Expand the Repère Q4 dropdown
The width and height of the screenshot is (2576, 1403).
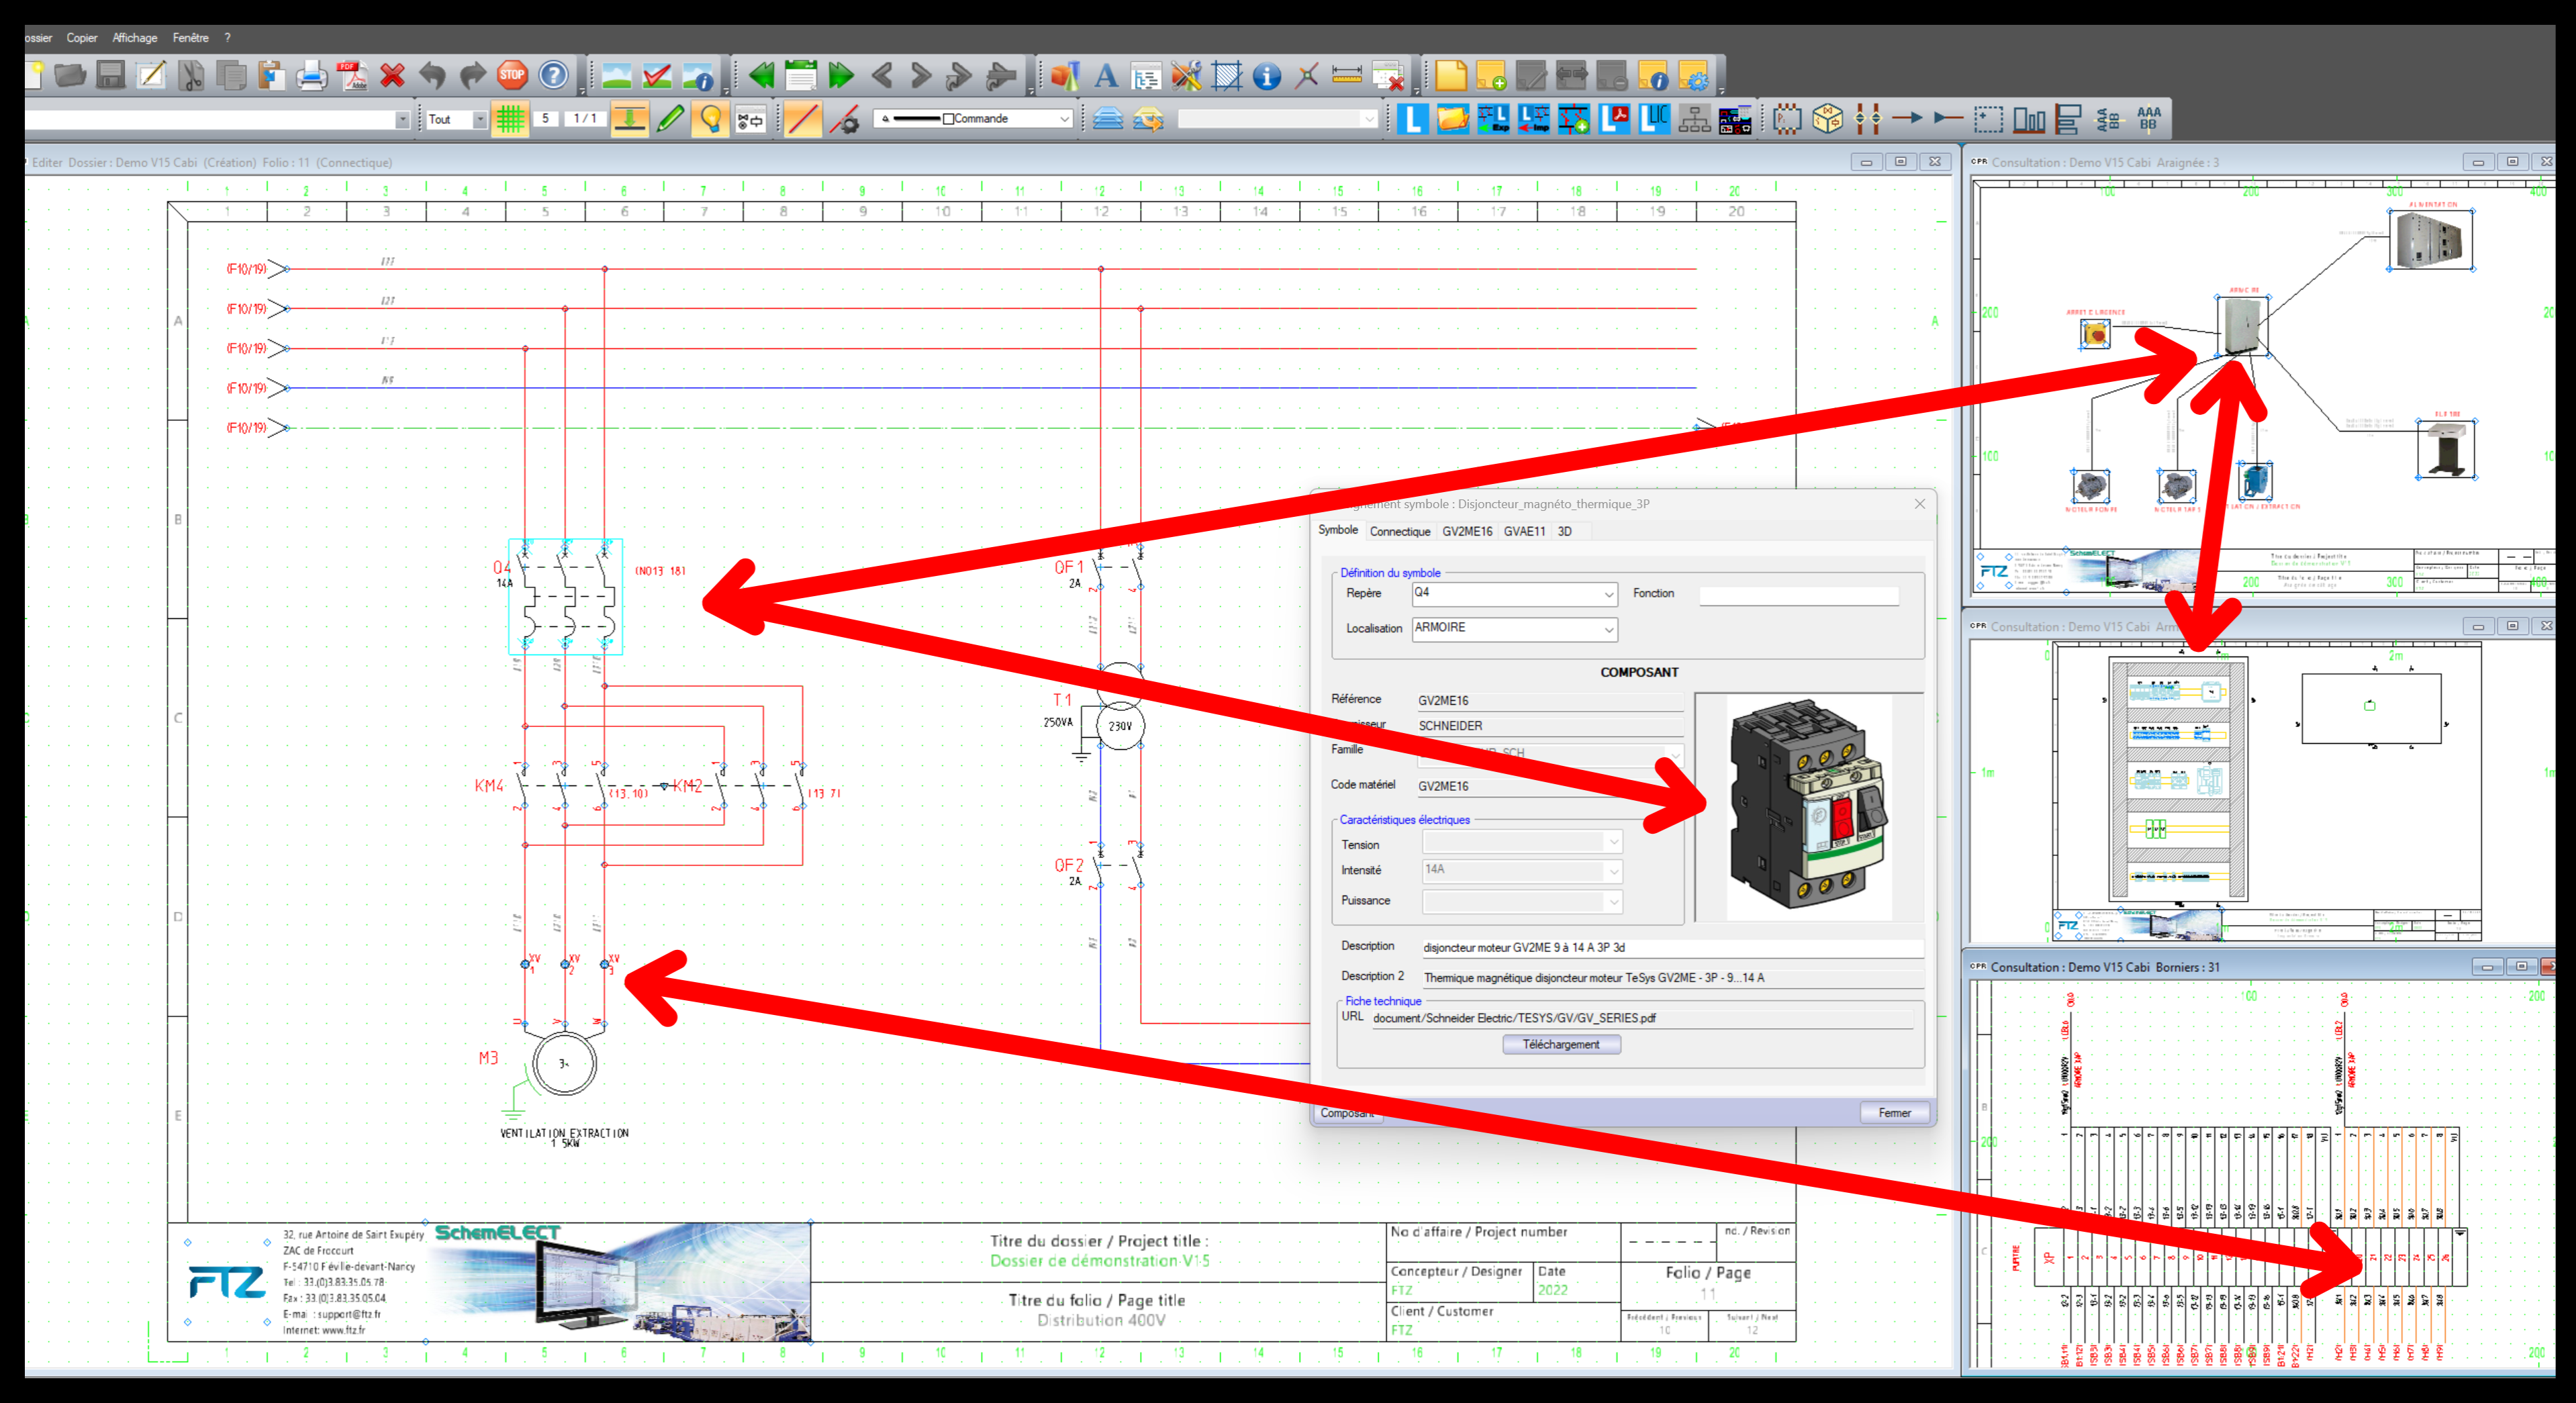(1609, 595)
